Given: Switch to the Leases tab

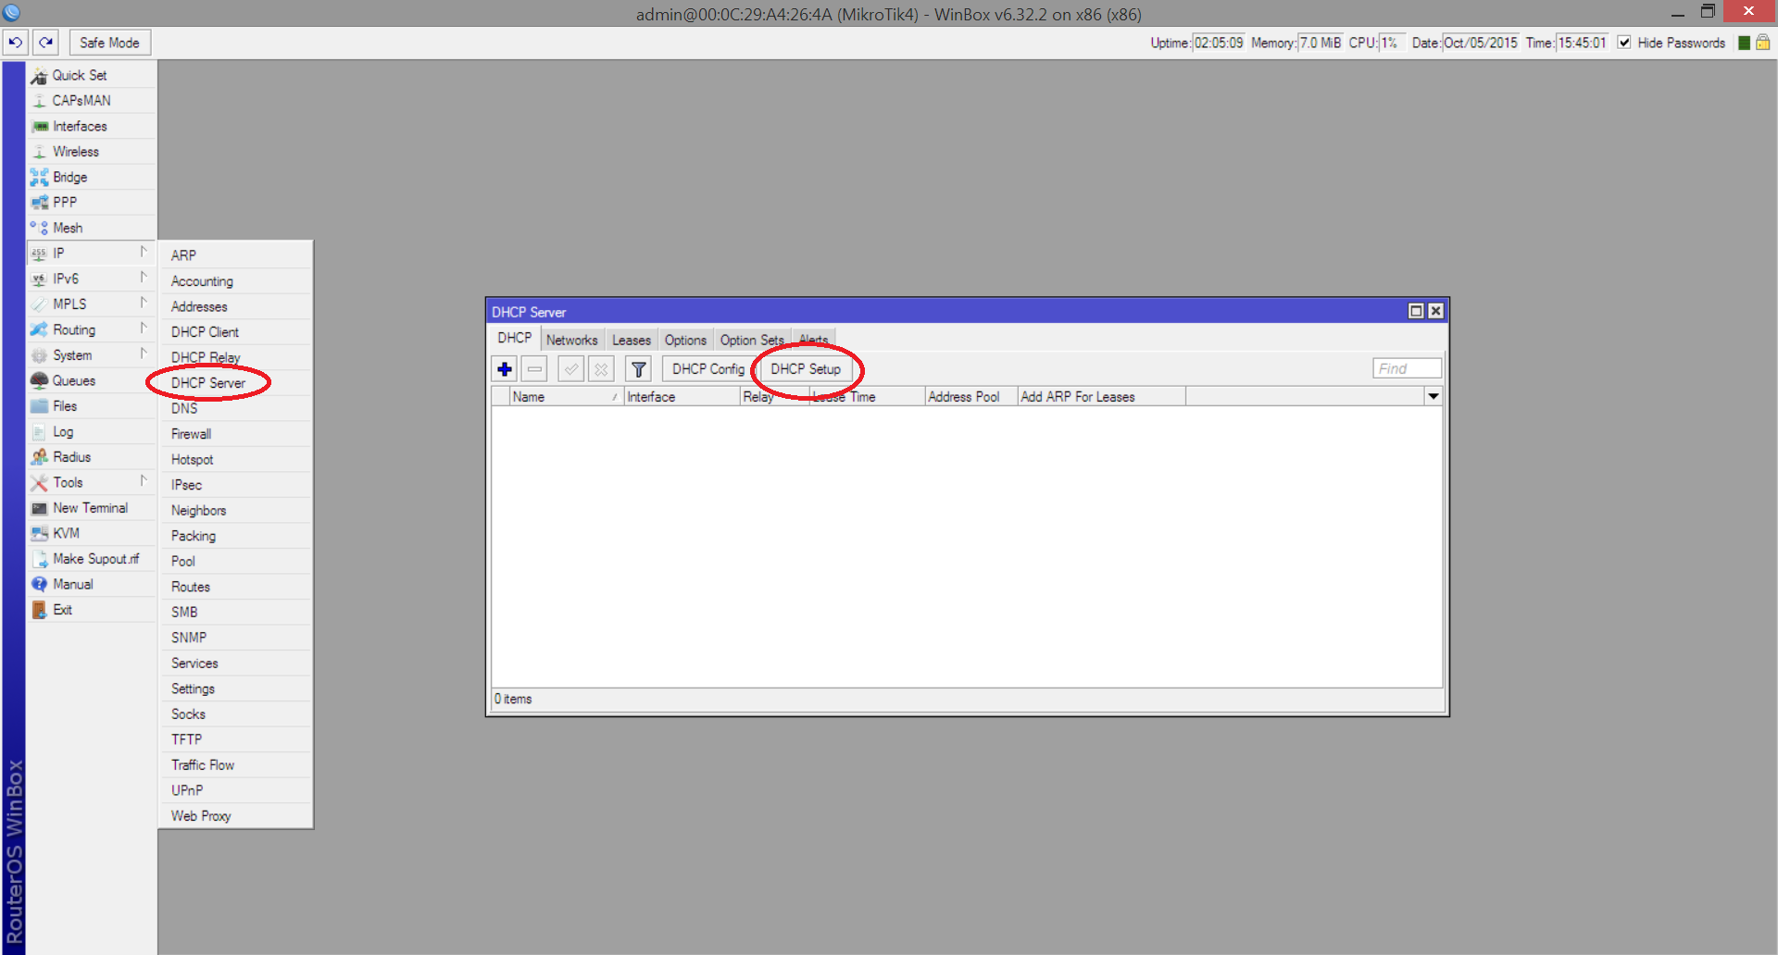Looking at the screenshot, I should tap(632, 340).
